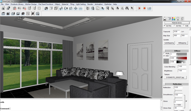This screenshot has width=191, height=111.
Task: Collapse the Diffuse section
Action: (x=164, y=51)
